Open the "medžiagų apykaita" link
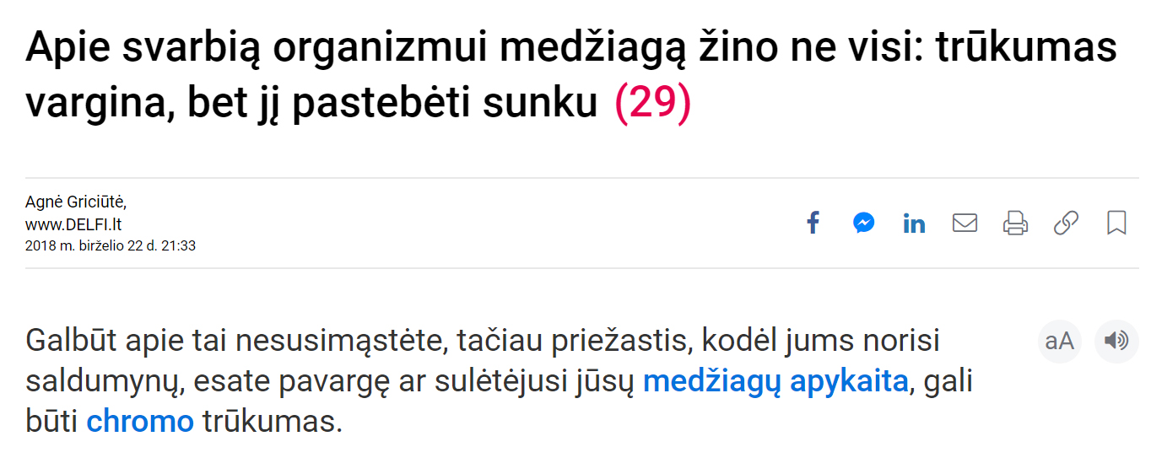This screenshot has width=1151, height=474. pos(775,381)
